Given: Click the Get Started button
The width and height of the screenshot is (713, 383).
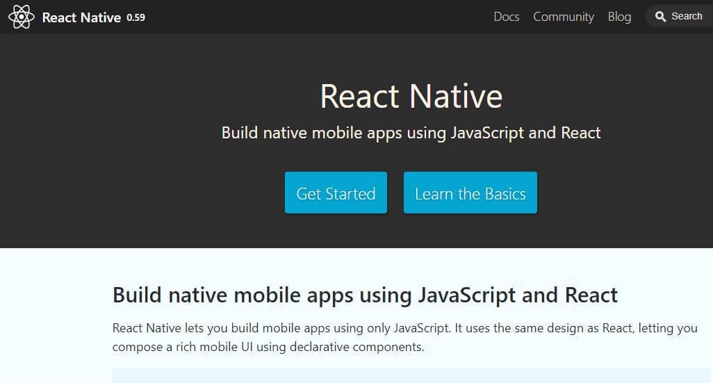Looking at the screenshot, I should (x=336, y=193).
